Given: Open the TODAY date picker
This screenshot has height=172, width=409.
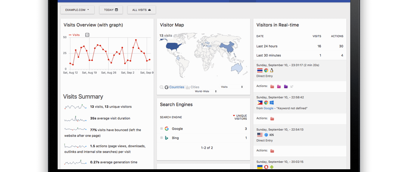Looking at the screenshot, I should [x=111, y=10].
